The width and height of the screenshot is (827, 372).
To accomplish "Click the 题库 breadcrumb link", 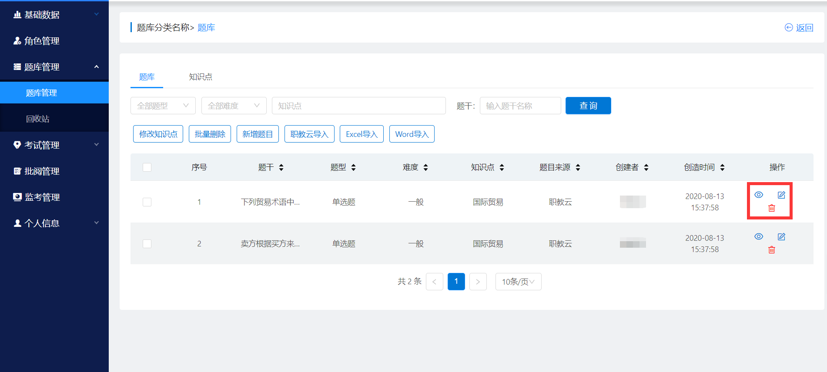I will tap(206, 27).
